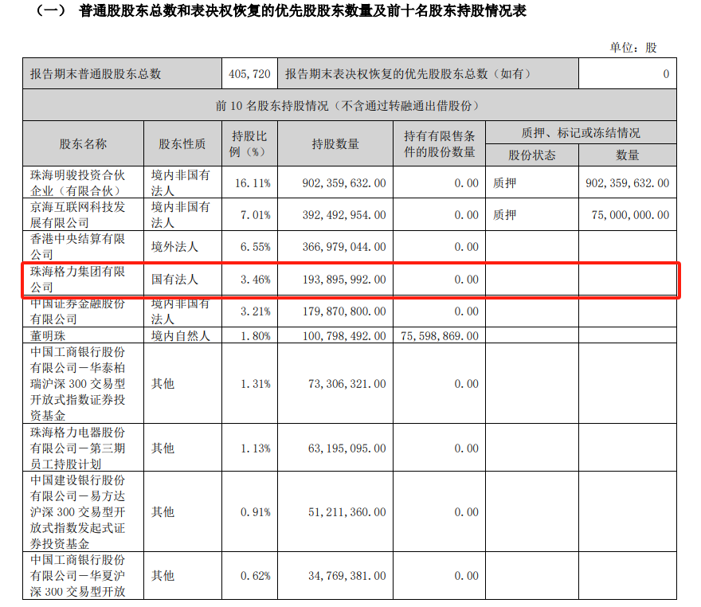Click the "境内自然人" nature cell
701x607 pixels.
coord(181,335)
